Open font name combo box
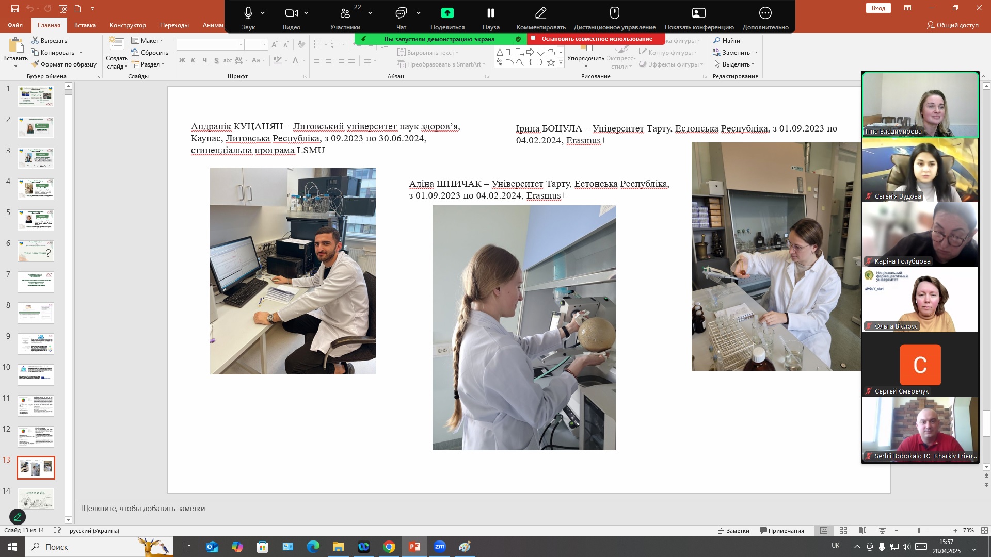This screenshot has height=557, width=991. point(210,45)
